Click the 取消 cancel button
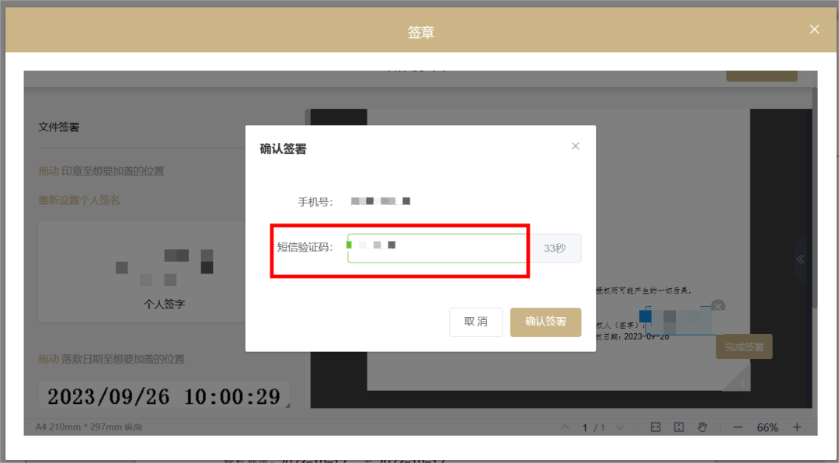The width and height of the screenshot is (839, 463). click(475, 322)
